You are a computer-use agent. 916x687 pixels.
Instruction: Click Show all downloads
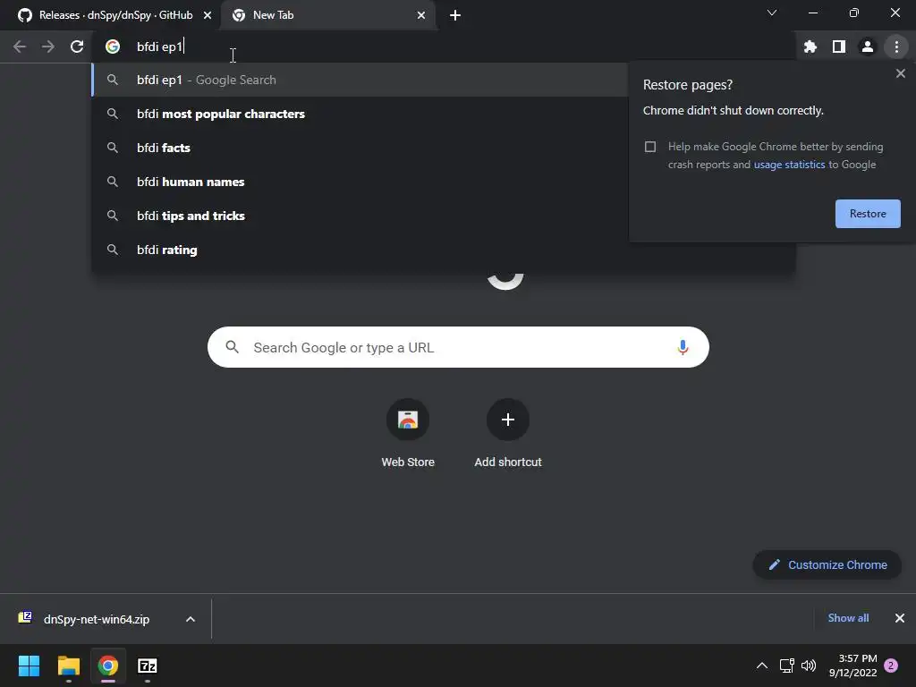[848, 618]
